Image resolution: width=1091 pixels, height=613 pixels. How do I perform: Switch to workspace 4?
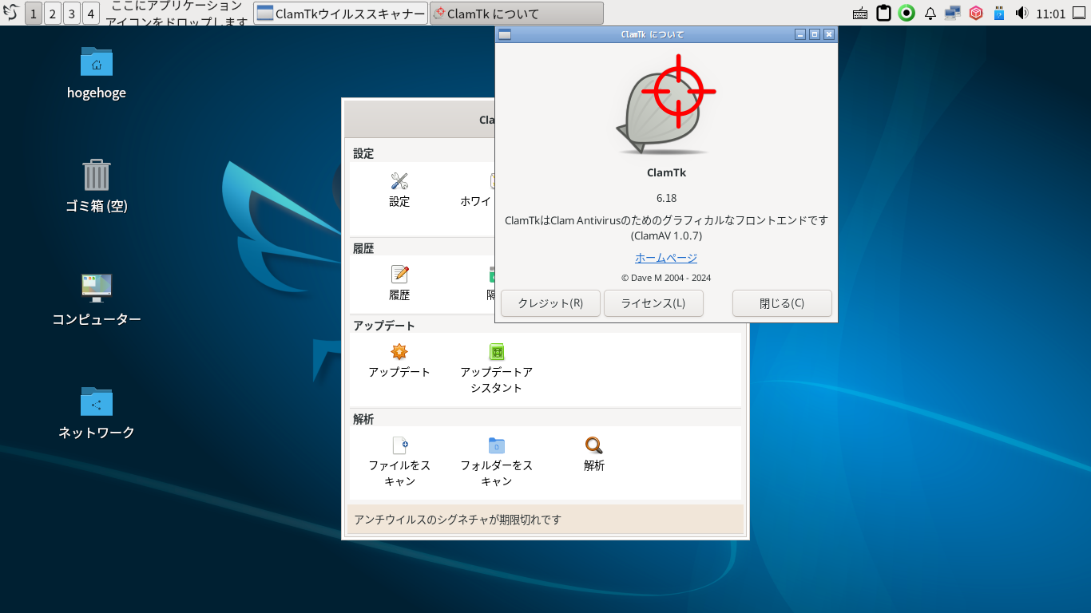point(91,13)
